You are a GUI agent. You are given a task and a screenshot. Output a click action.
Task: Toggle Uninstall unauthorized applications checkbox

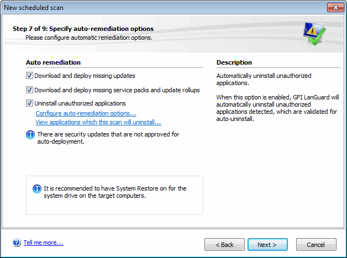[x=29, y=103]
